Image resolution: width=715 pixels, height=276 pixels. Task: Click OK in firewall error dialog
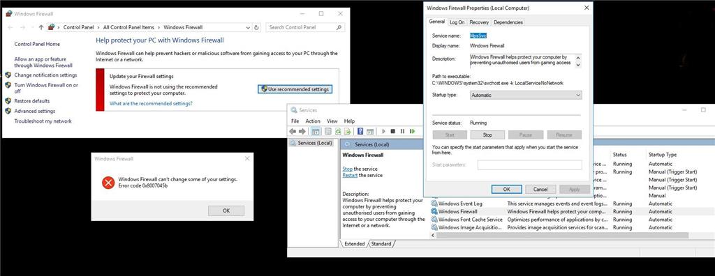(226, 210)
